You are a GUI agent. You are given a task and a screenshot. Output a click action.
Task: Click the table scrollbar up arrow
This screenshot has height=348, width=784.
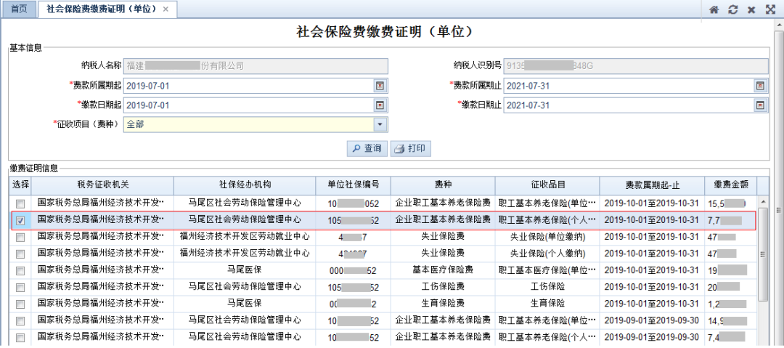[762, 202]
